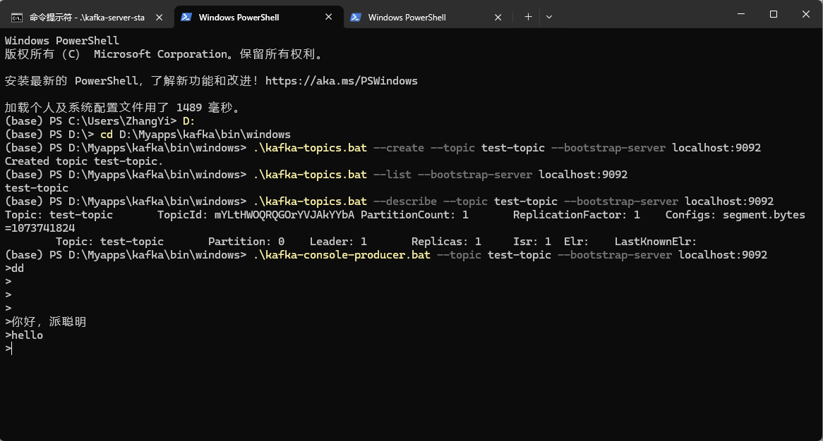Click the '--describe' option text

click(x=404, y=201)
